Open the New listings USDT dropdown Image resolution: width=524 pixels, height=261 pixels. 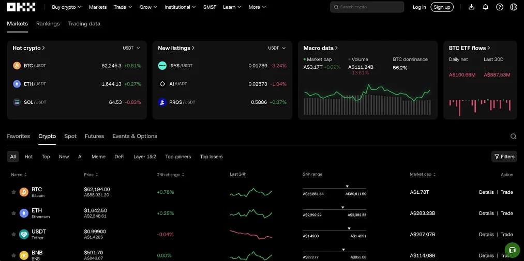(277, 48)
